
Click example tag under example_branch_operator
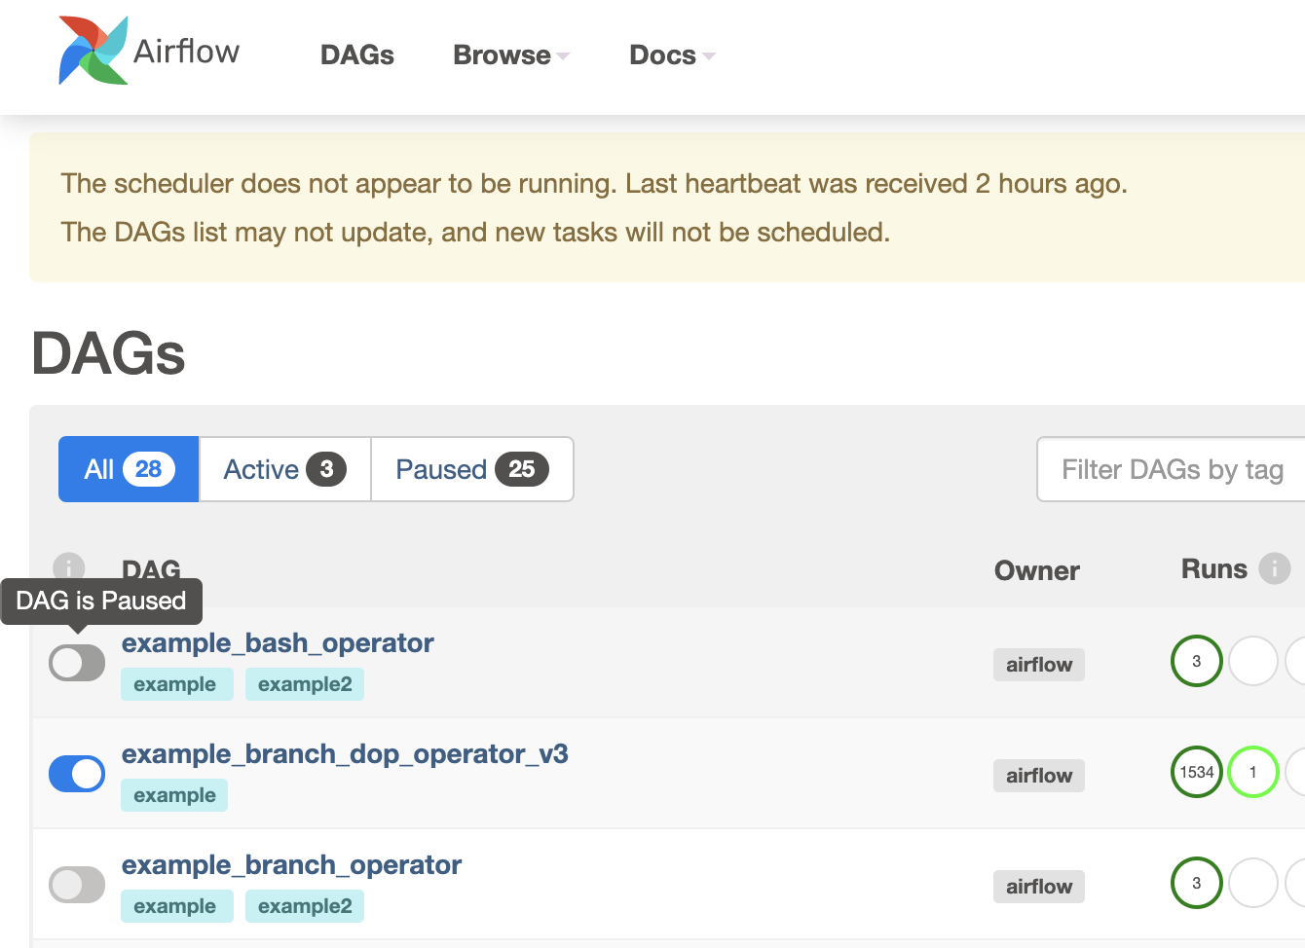coord(176,906)
